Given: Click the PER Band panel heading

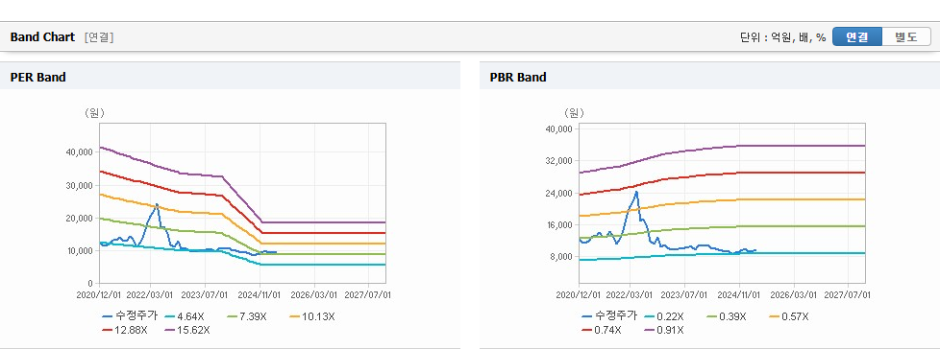Looking at the screenshot, I should (37, 77).
